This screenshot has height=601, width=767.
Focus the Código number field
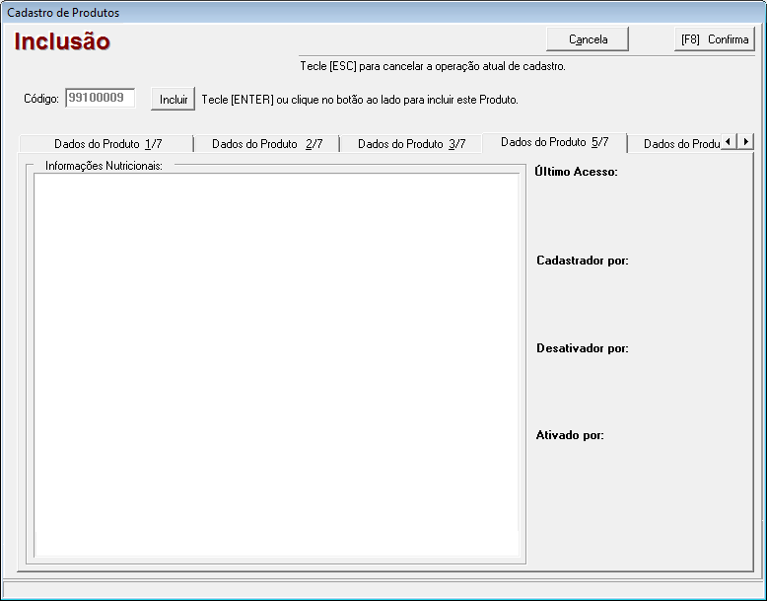[100, 98]
